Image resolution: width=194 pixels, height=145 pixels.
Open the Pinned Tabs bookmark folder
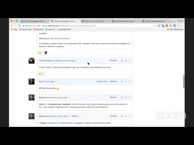tap(25, 29)
